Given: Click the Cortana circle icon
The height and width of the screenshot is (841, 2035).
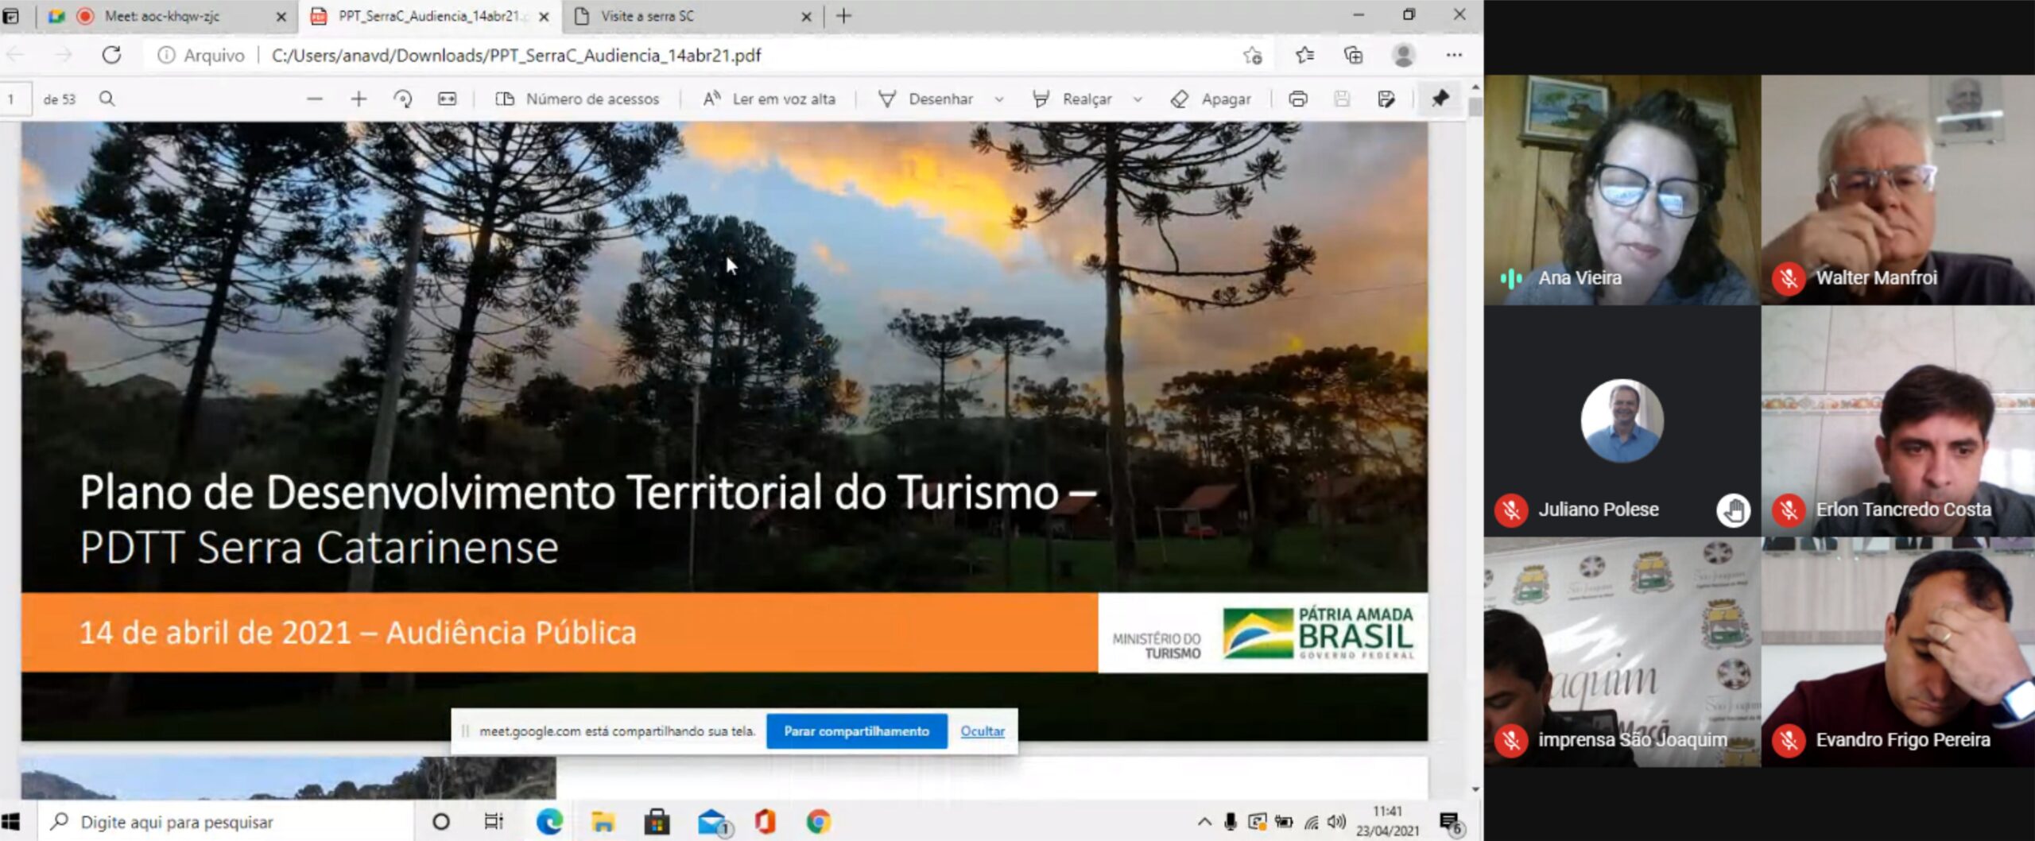Looking at the screenshot, I should (x=440, y=821).
